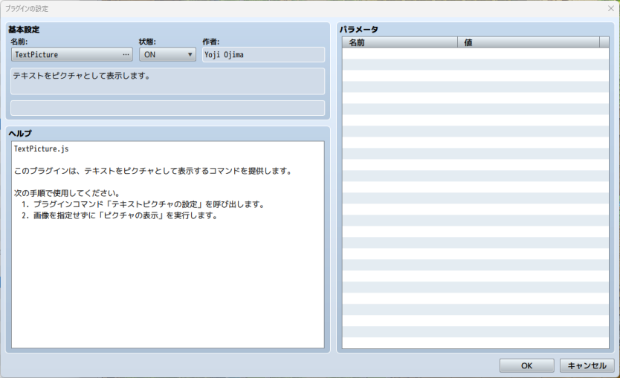Sort parameters by the 名前 column header
620x378 pixels.
click(x=400, y=42)
